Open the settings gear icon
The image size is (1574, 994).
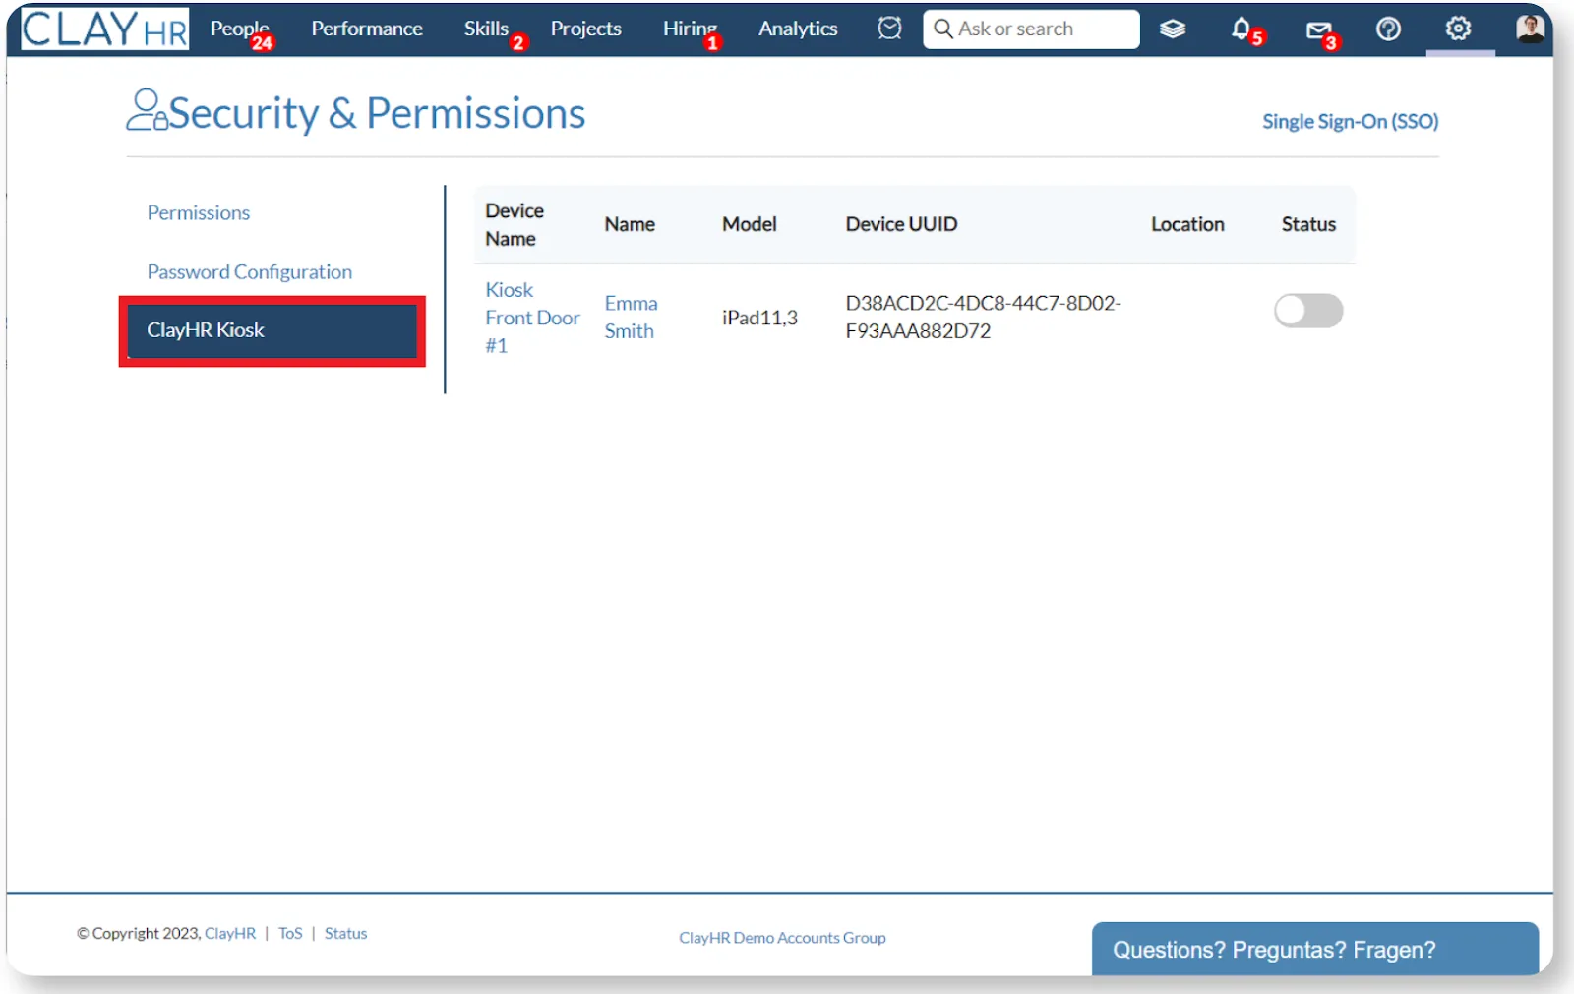click(x=1458, y=29)
